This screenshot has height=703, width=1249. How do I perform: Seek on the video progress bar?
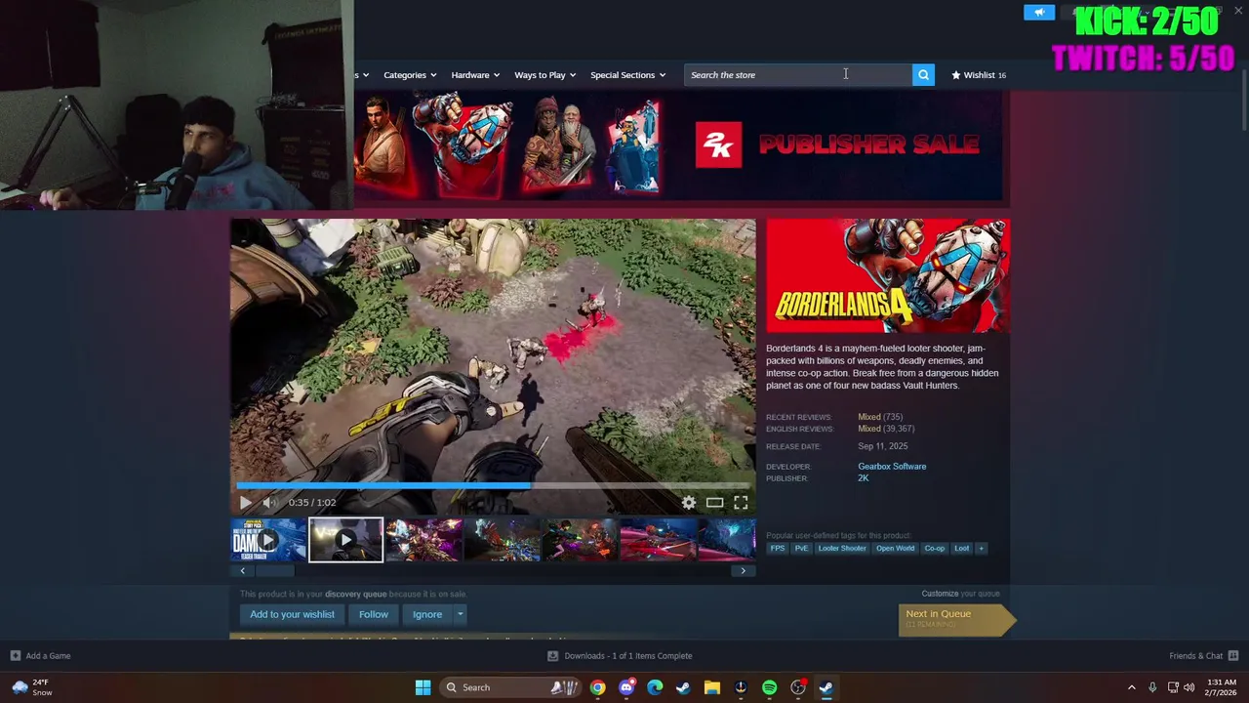(493, 485)
